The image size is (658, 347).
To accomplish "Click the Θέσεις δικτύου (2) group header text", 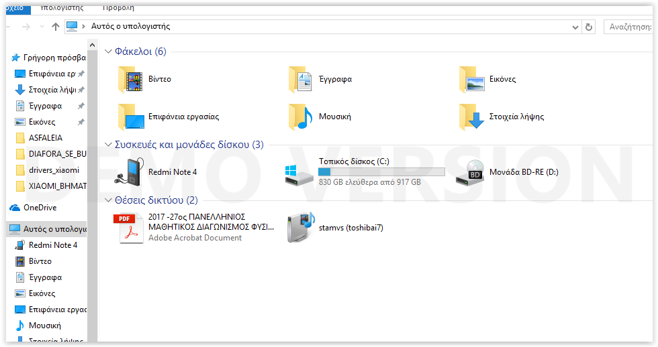I will coord(156,200).
